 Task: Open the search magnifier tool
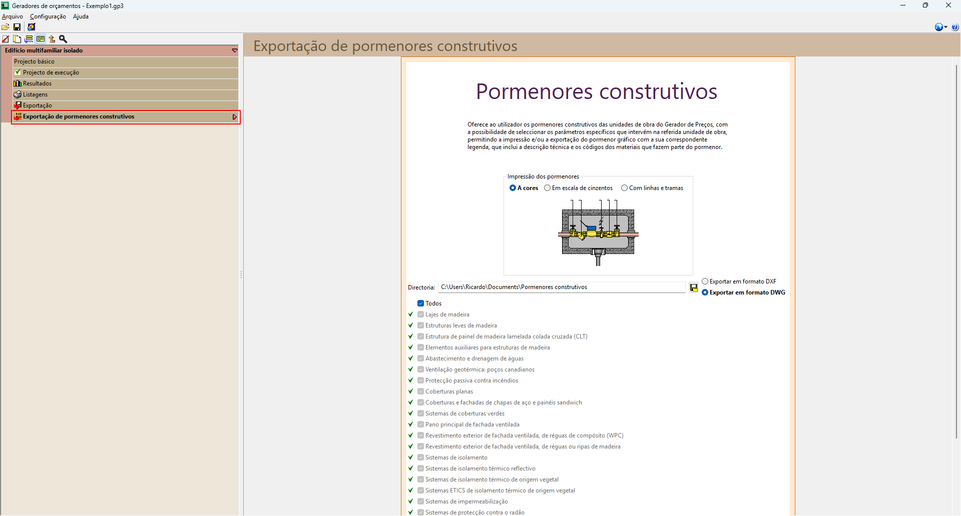click(x=63, y=38)
